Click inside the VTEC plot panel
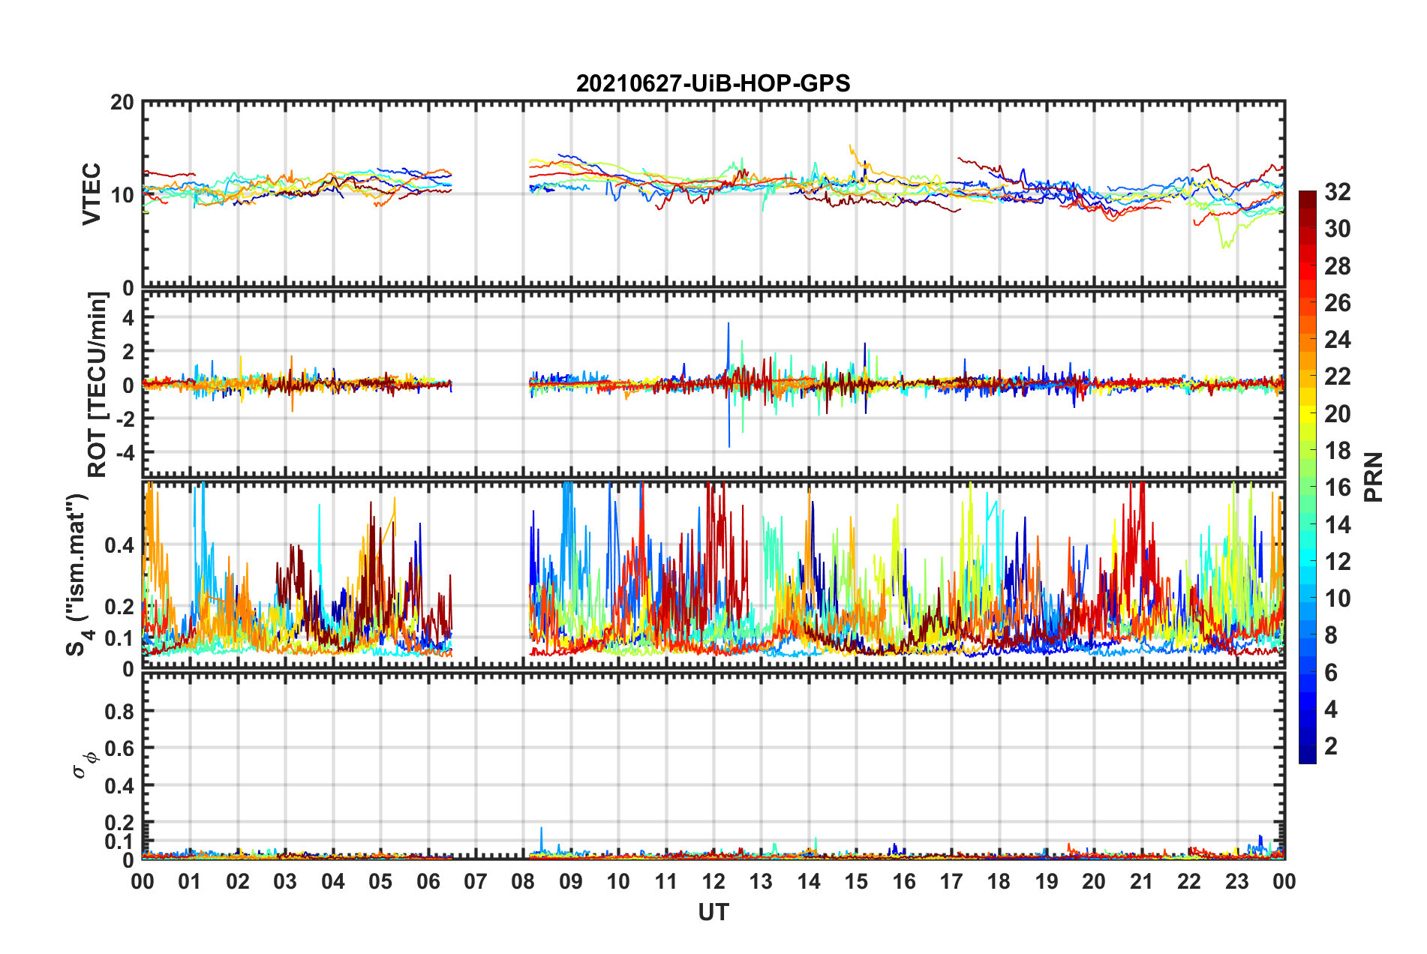Viewport: 1427px width, 954px height. pos(713,193)
